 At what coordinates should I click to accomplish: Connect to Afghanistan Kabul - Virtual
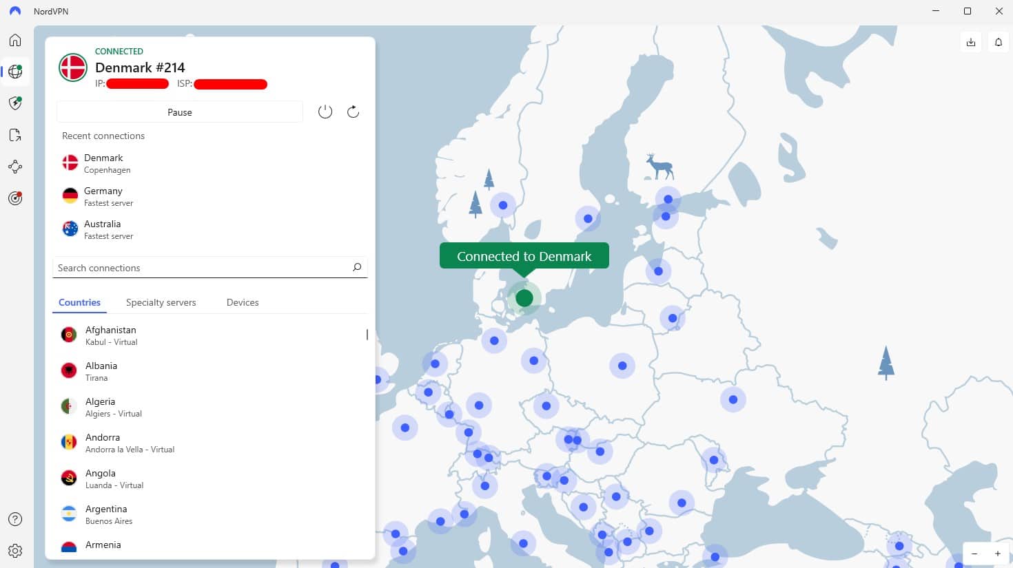pyautogui.click(x=210, y=335)
